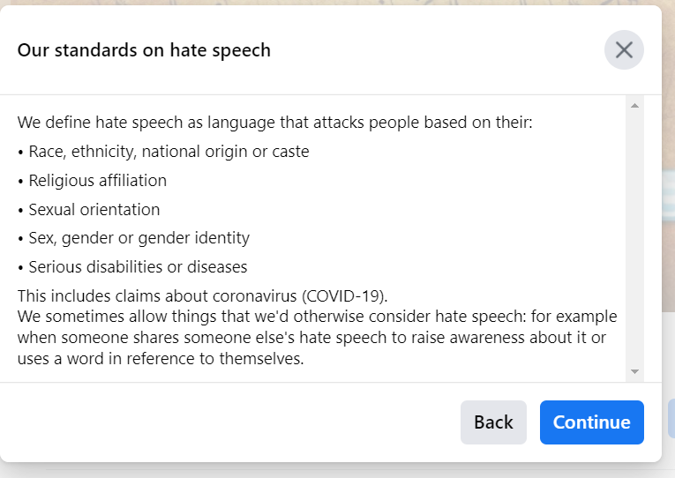Screen dimensions: 675x478
Task: Click the "Our standards on hate speech" heading
Action: click(144, 50)
